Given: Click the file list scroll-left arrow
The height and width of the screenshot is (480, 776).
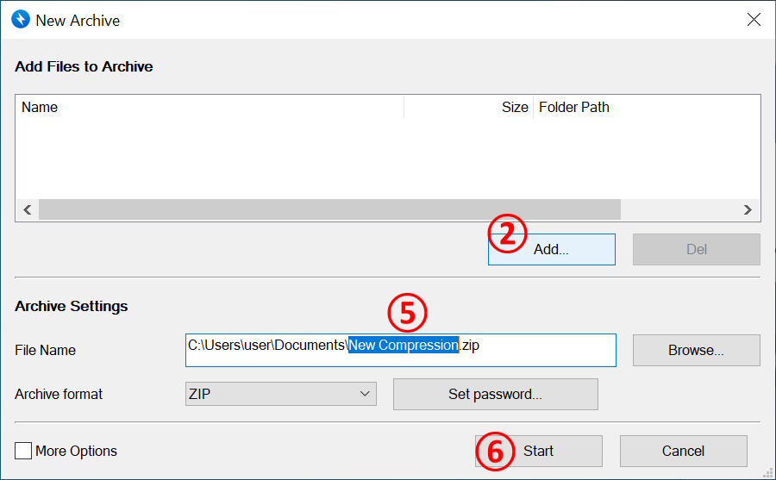Looking at the screenshot, I should (27, 209).
